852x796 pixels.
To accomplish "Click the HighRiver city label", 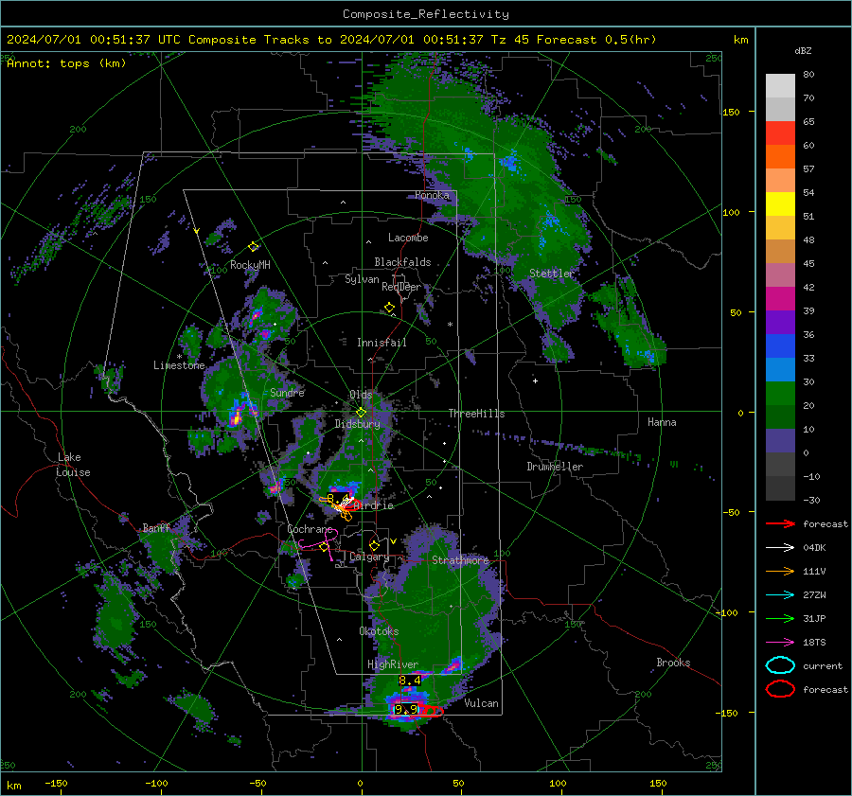I will pos(393,664).
